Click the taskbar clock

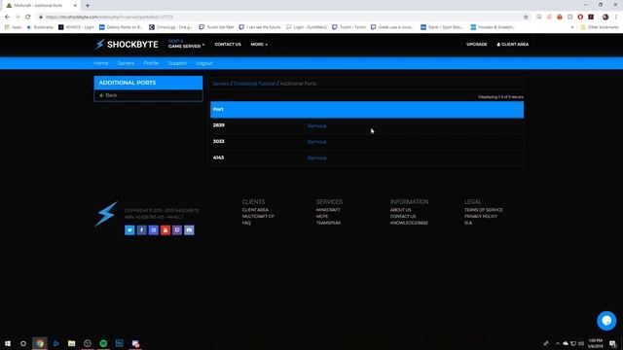coord(595,343)
